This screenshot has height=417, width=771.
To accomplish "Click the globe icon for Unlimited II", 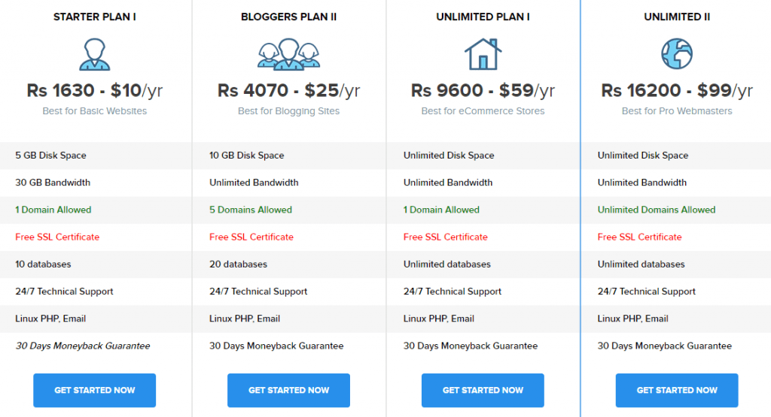I will click(x=677, y=53).
